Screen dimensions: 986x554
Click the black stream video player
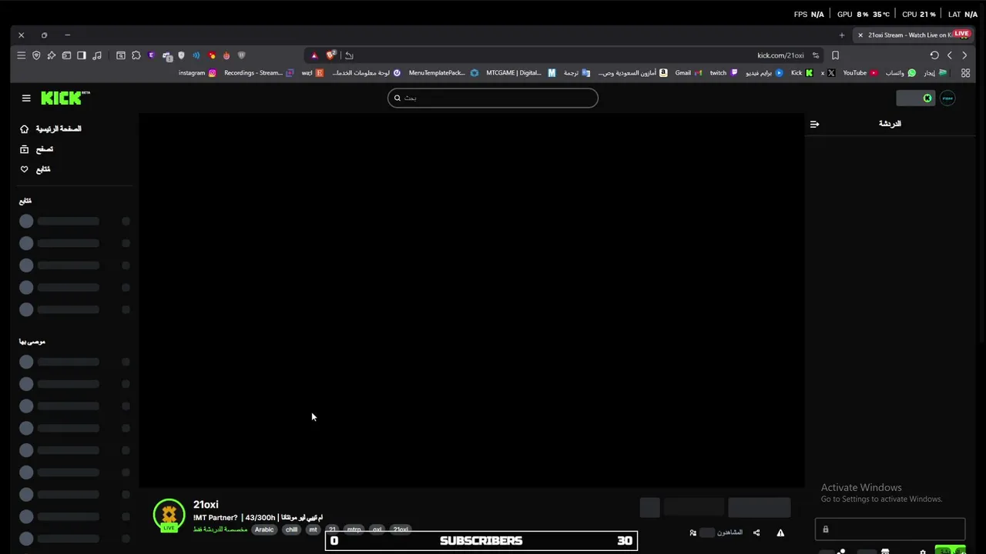[x=471, y=300]
